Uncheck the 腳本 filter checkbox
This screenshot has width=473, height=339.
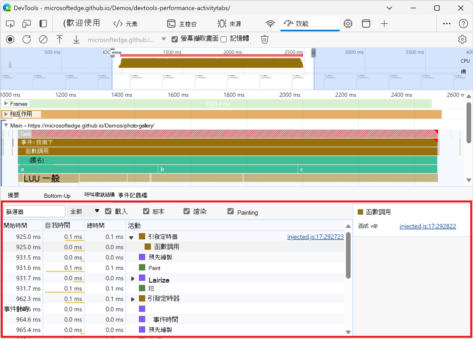tap(146, 212)
